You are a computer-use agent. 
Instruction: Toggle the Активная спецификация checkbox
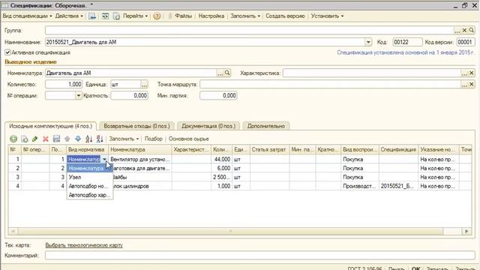tap(8, 52)
